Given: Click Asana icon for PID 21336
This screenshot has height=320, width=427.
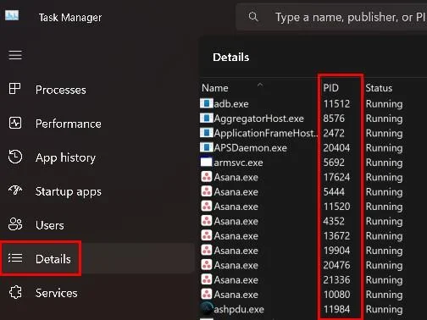Looking at the screenshot, I should (207, 279).
